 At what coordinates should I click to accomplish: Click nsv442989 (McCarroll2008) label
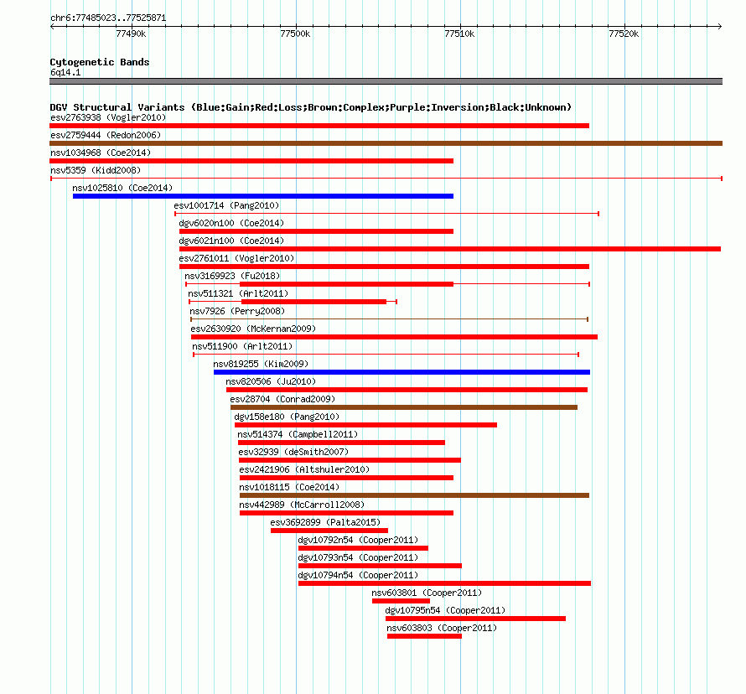coord(302,505)
